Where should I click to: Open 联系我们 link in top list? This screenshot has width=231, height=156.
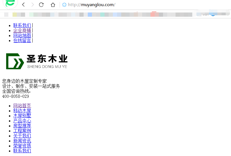click(22, 25)
